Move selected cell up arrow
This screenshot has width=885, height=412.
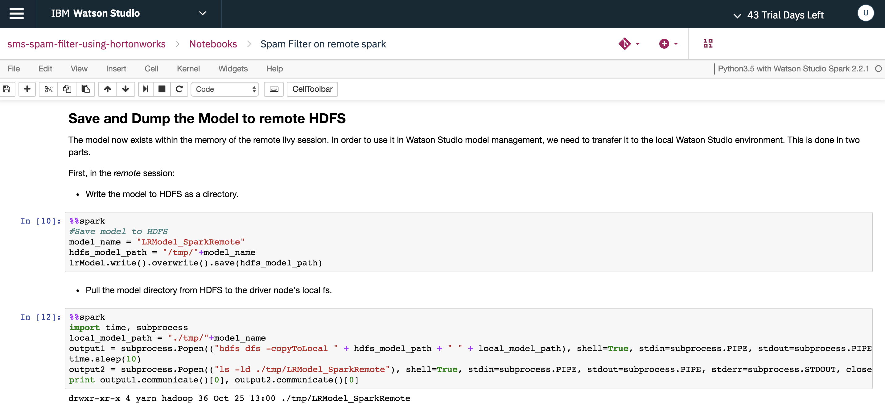pyautogui.click(x=108, y=89)
